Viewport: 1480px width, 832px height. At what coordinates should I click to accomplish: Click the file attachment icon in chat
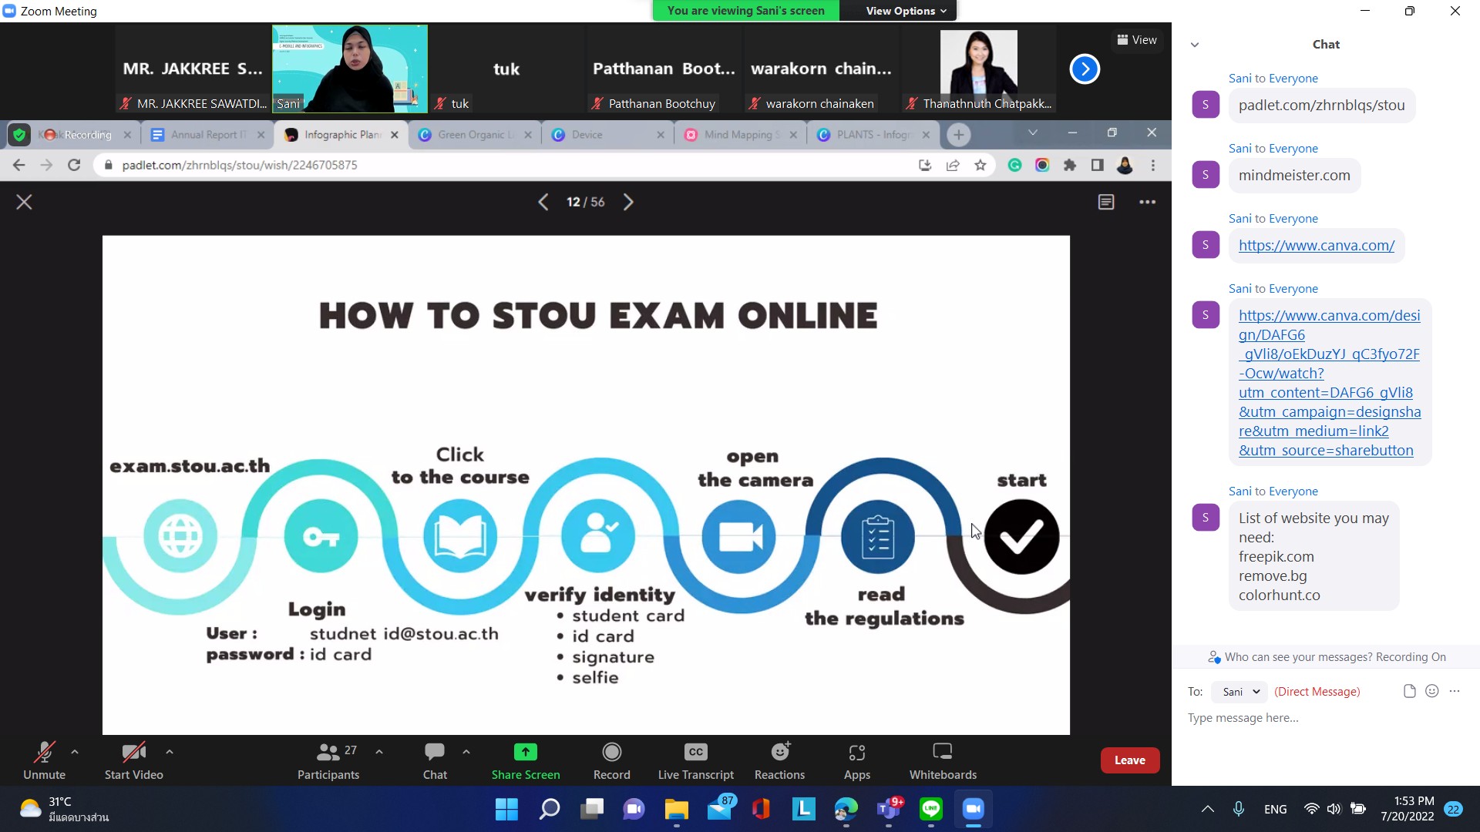coord(1409,691)
